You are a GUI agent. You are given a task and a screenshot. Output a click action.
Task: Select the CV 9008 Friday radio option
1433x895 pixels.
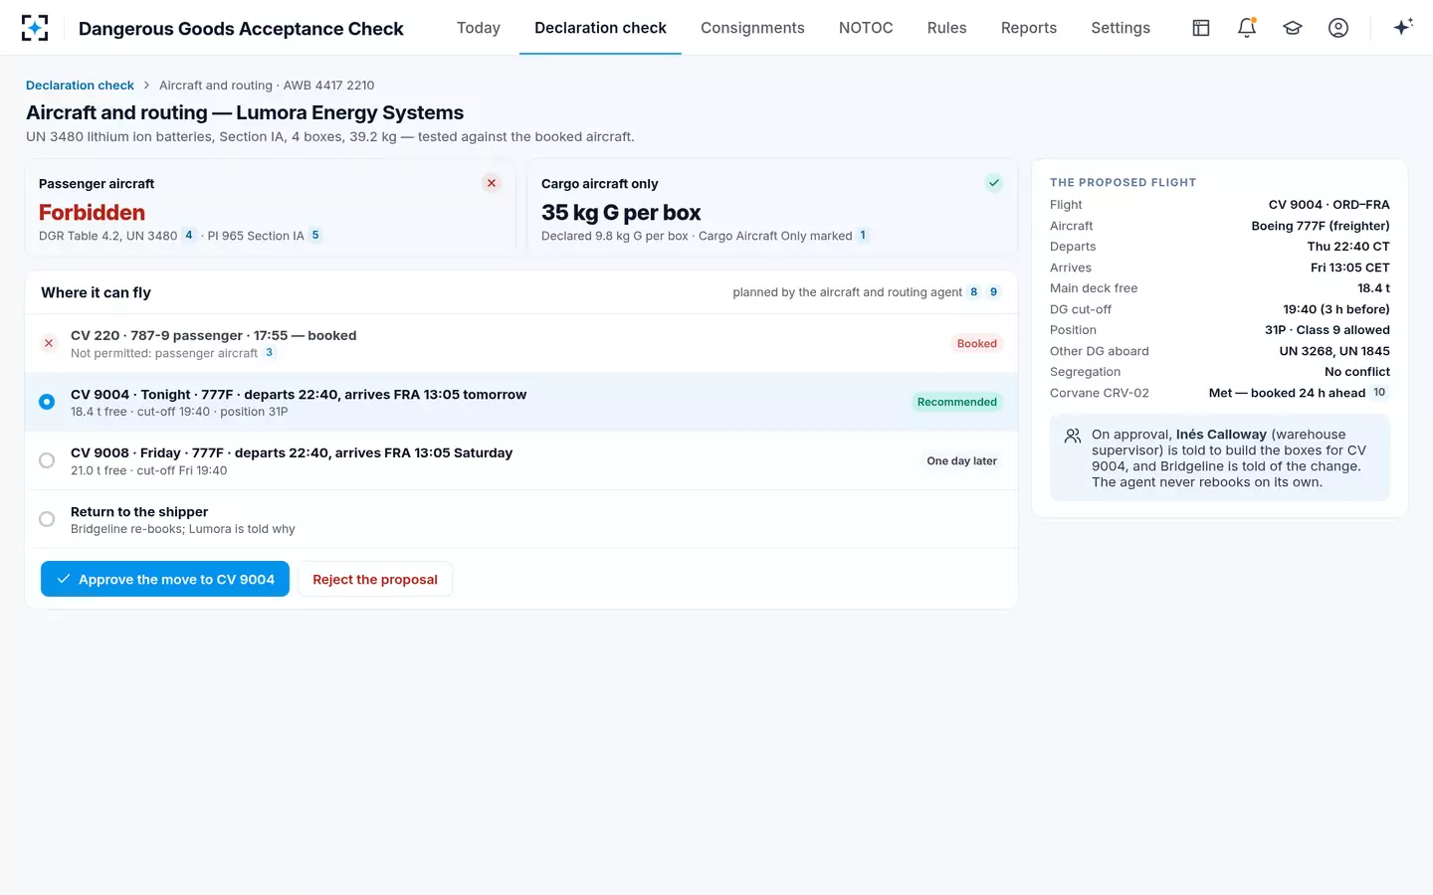pos(47,460)
